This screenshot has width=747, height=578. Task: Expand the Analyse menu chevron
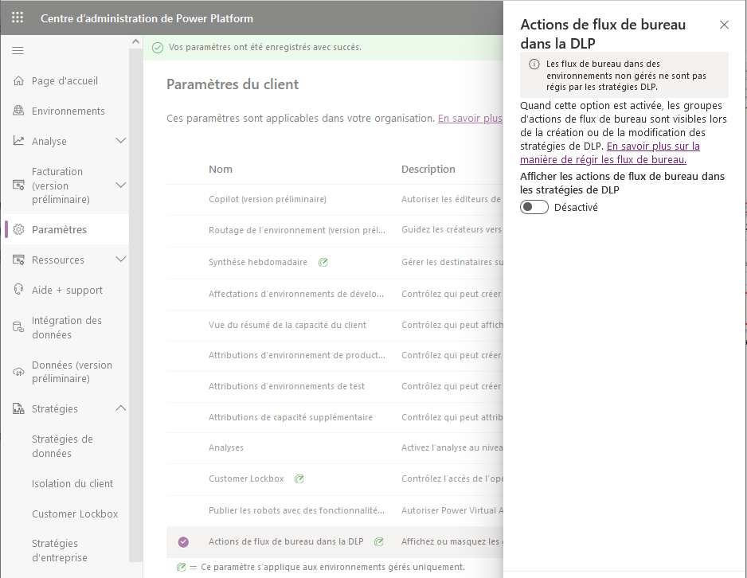pos(121,140)
